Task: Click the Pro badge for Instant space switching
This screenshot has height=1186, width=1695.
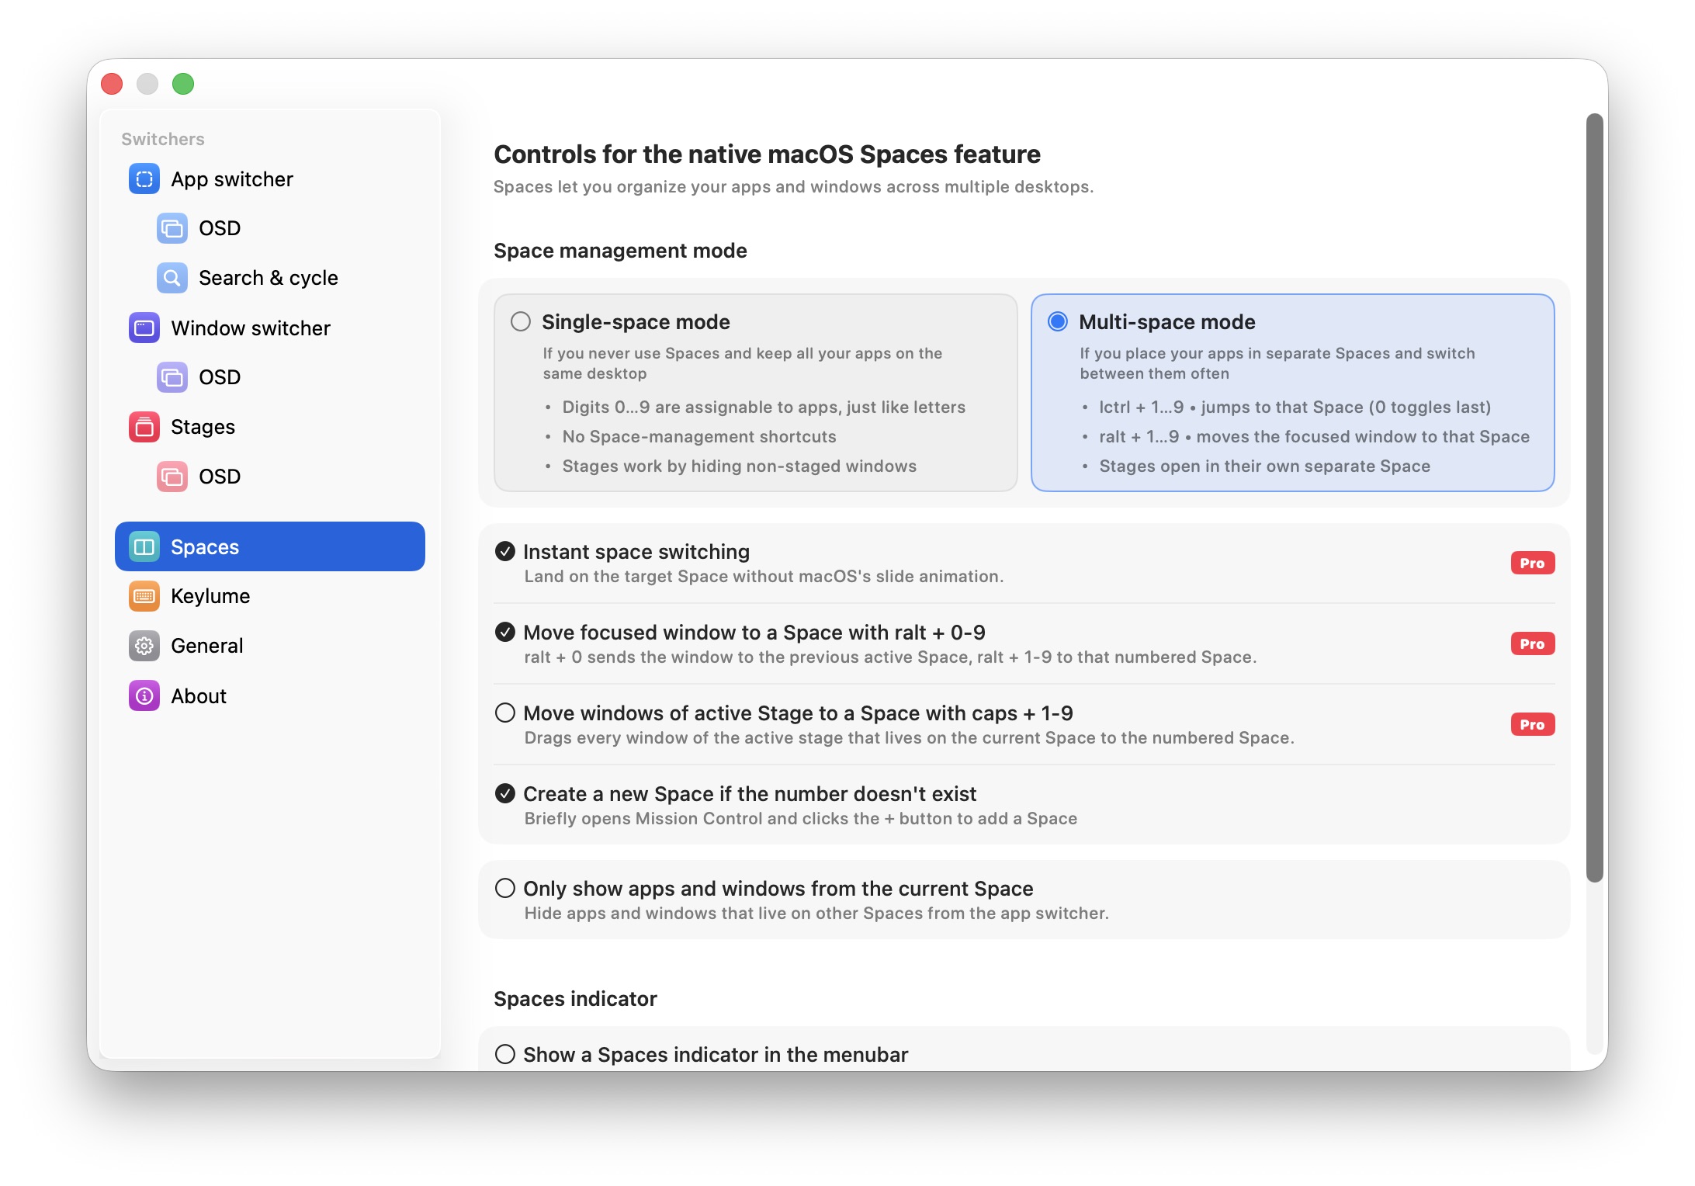Action: point(1532,564)
